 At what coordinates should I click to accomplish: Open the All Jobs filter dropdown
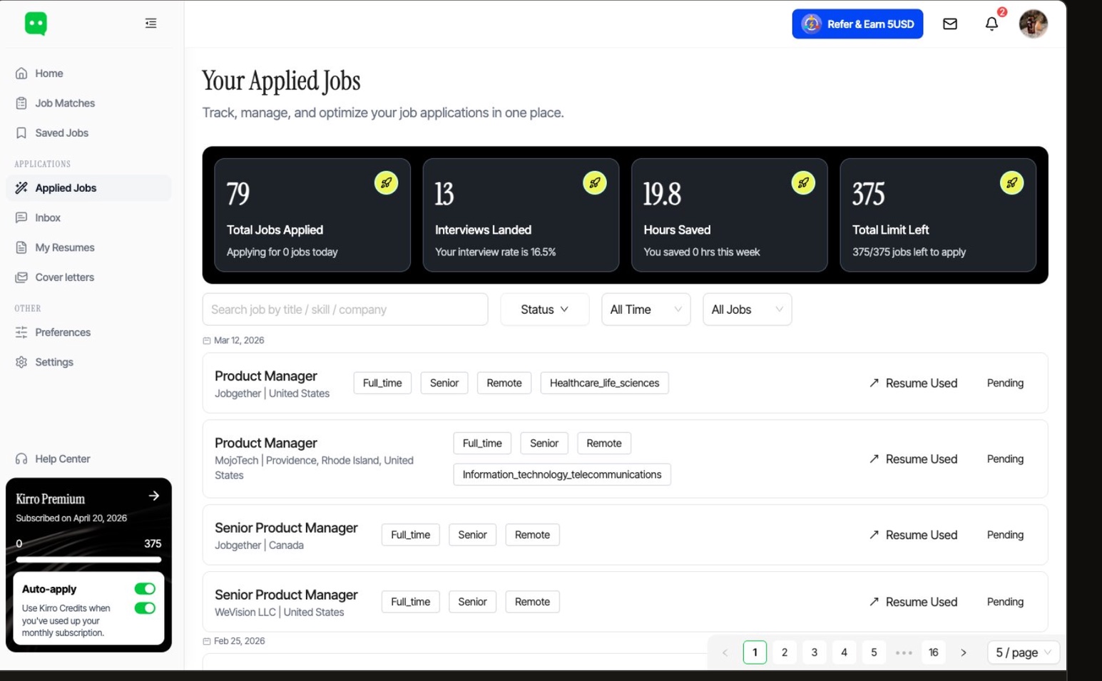pos(748,309)
